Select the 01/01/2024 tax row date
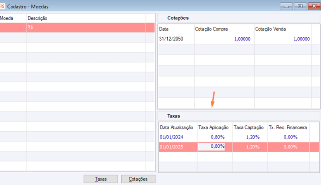 (x=171, y=137)
